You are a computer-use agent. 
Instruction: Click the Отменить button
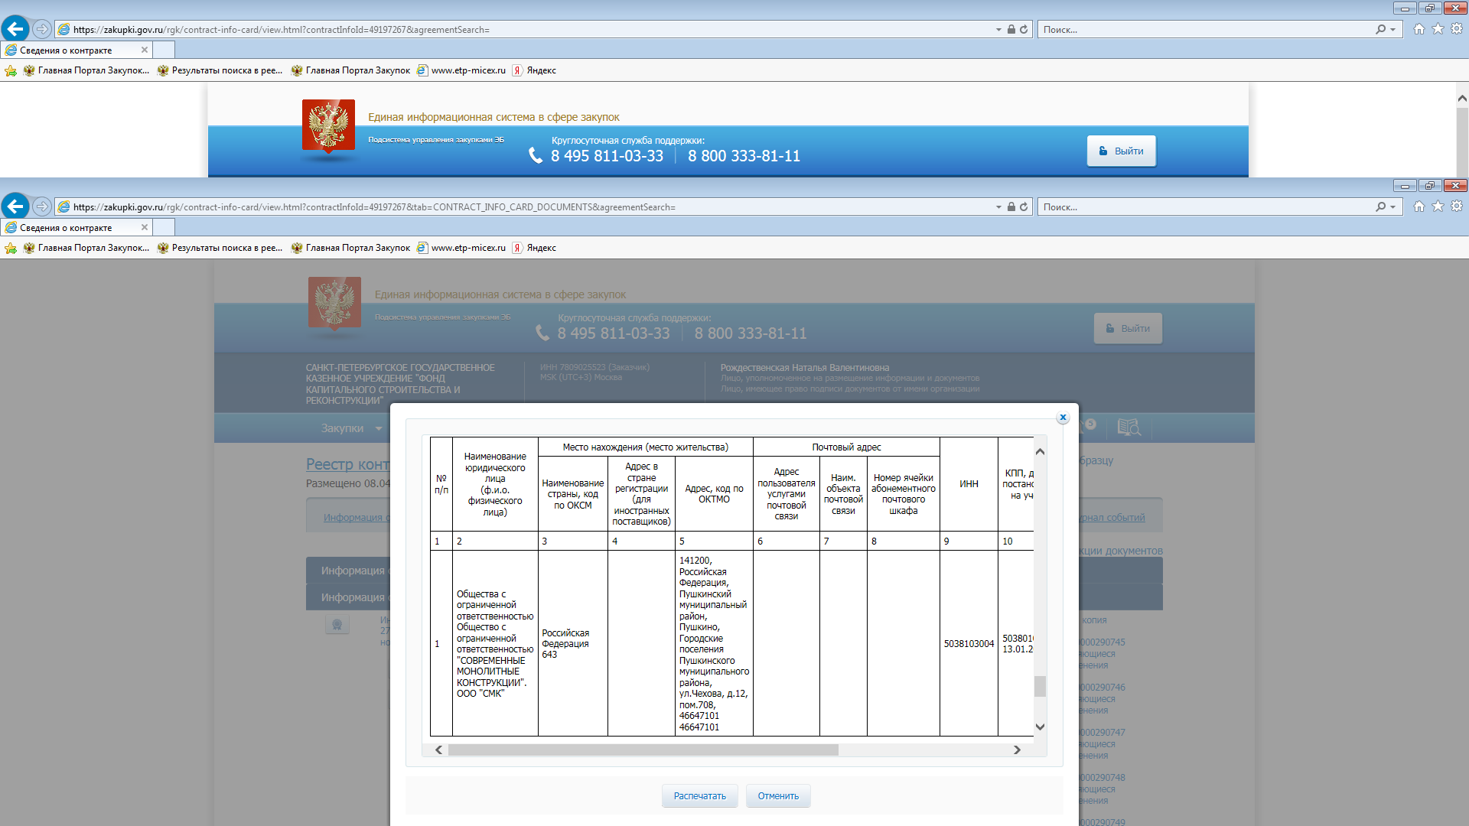(x=778, y=796)
